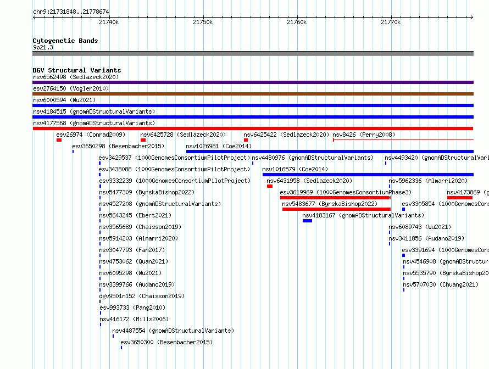Select the blue nsv1016579 variant bar
This screenshot has width=489, height=369.
(x=368, y=175)
